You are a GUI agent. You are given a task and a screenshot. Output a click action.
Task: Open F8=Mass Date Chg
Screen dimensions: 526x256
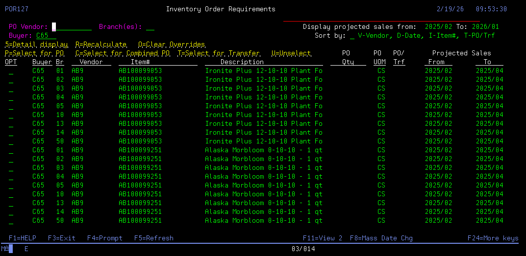click(x=381, y=238)
